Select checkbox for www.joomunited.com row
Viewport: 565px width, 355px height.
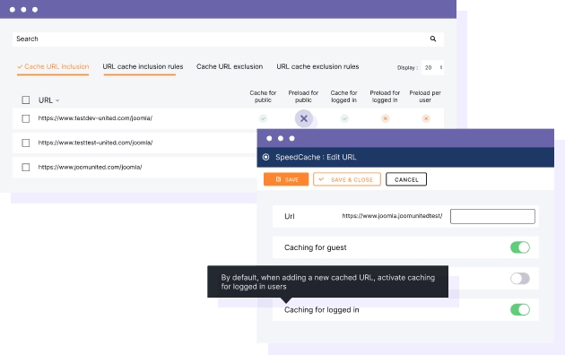26,167
